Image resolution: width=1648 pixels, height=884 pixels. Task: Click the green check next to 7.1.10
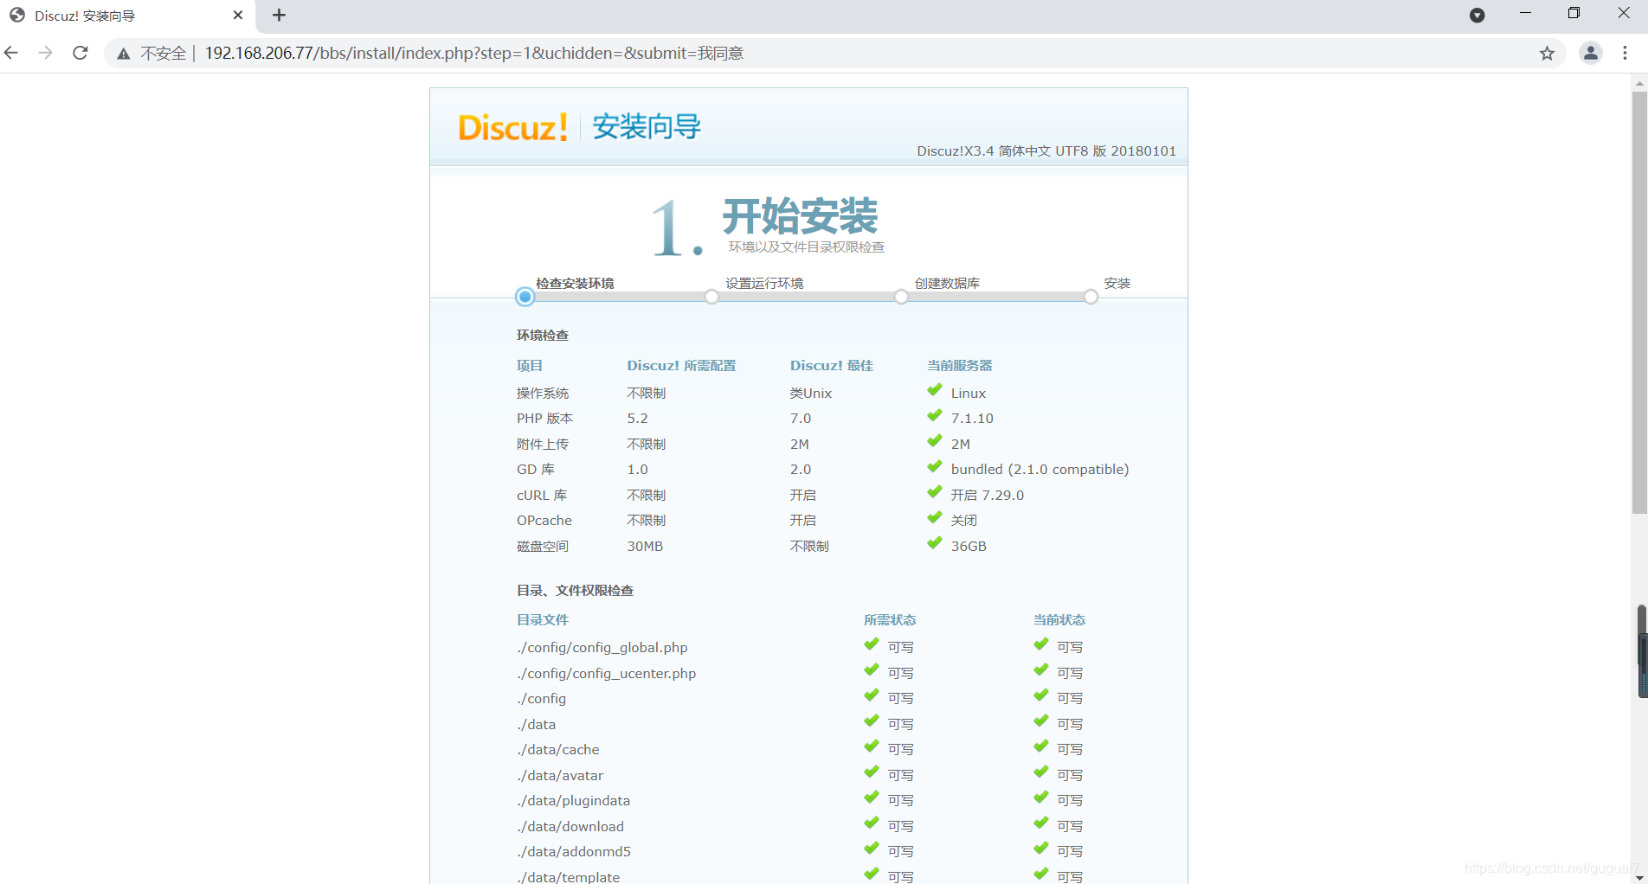(934, 416)
